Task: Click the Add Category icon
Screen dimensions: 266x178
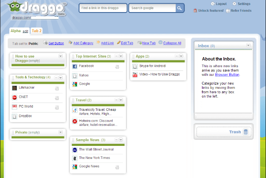Action: (70, 42)
